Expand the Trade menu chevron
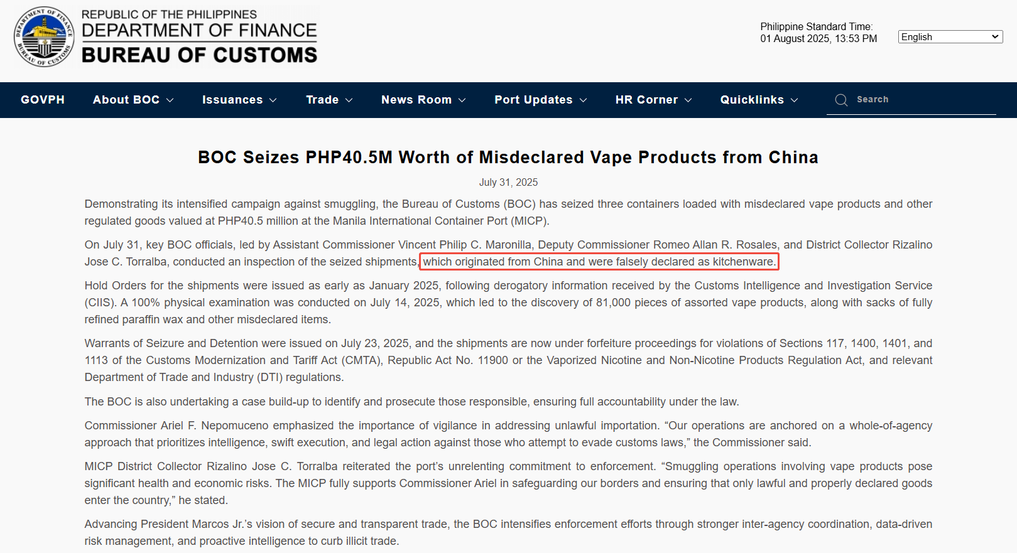Screen dimensions: 1017x553 (x=349, y=100)
